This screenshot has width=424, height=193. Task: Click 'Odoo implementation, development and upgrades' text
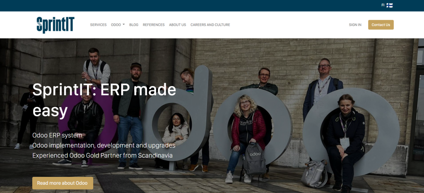(104, 145)
